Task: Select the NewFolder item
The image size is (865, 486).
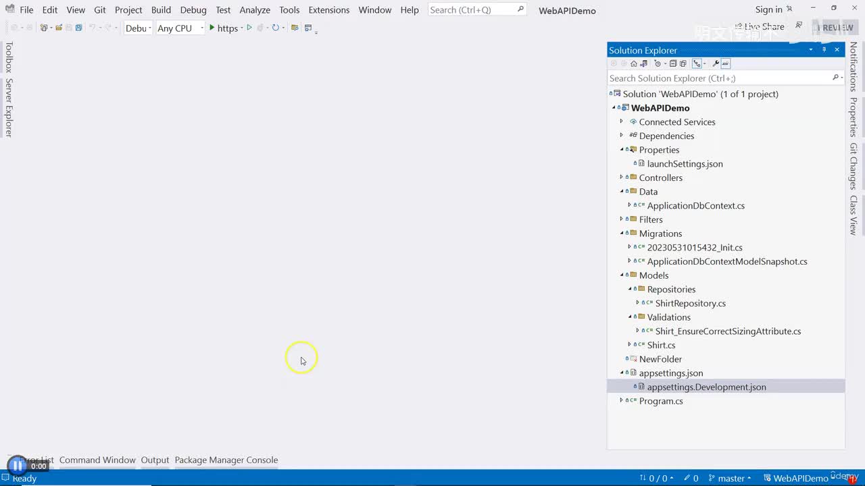Action: (660, 359)
